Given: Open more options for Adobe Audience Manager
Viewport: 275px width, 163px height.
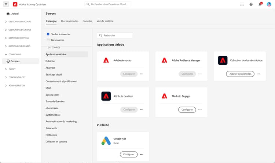Looking at the screenshot, I should [x=200, y=74].
